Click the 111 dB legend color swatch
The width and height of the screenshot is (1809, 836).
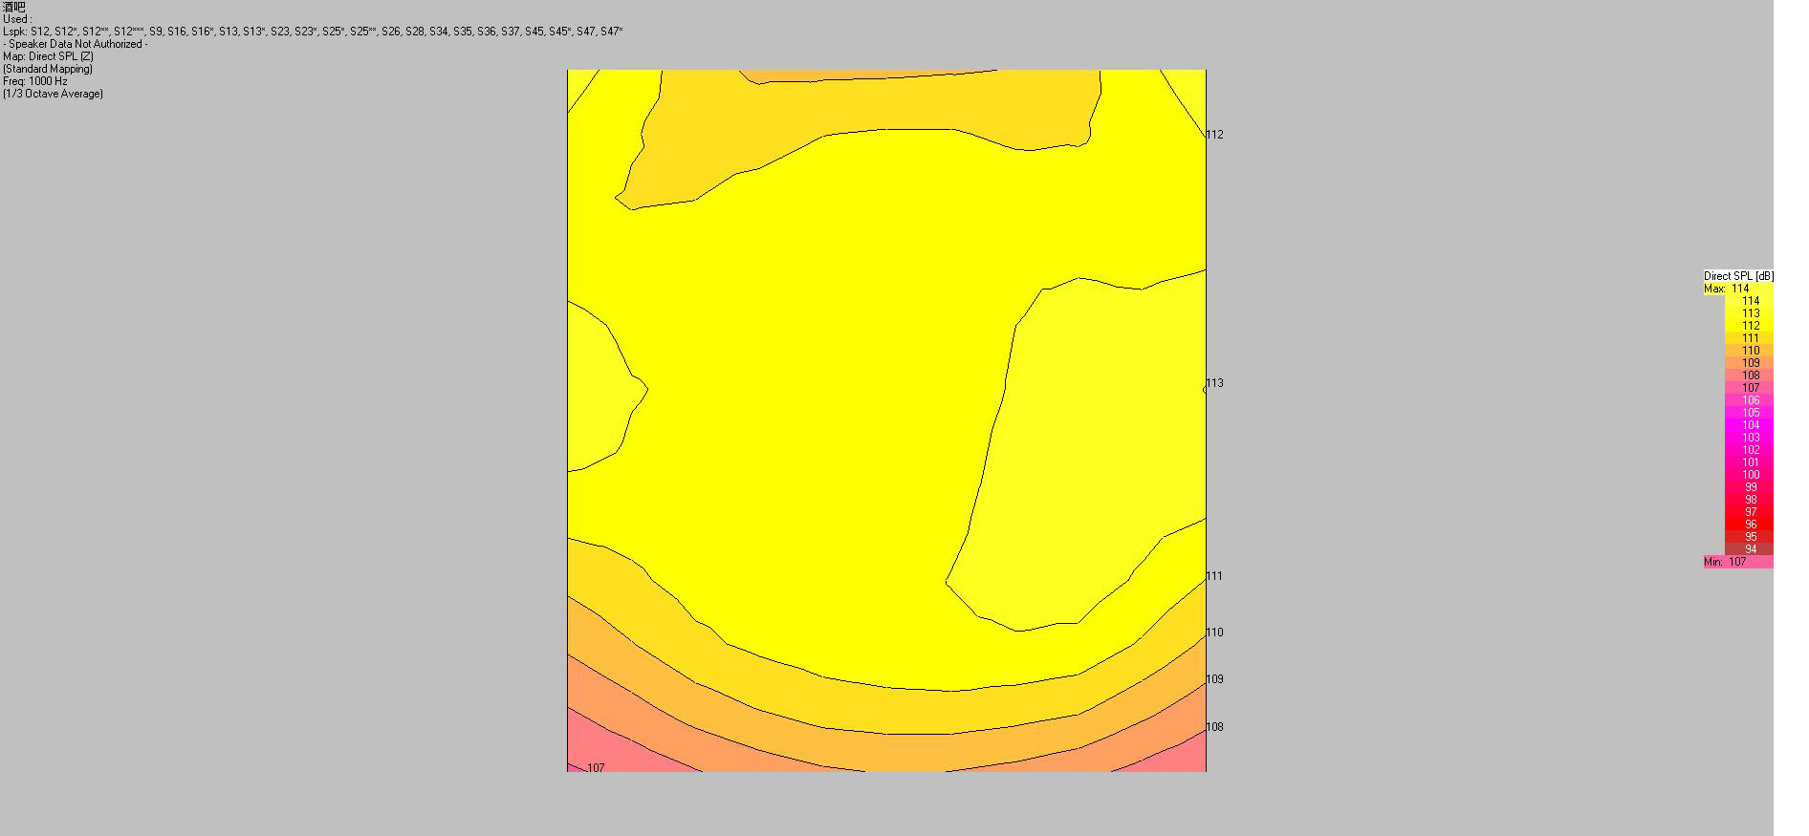coord(1749,338)
